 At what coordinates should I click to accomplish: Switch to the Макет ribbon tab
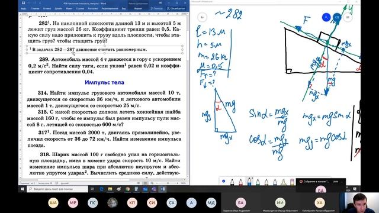(x=69, y=8)
